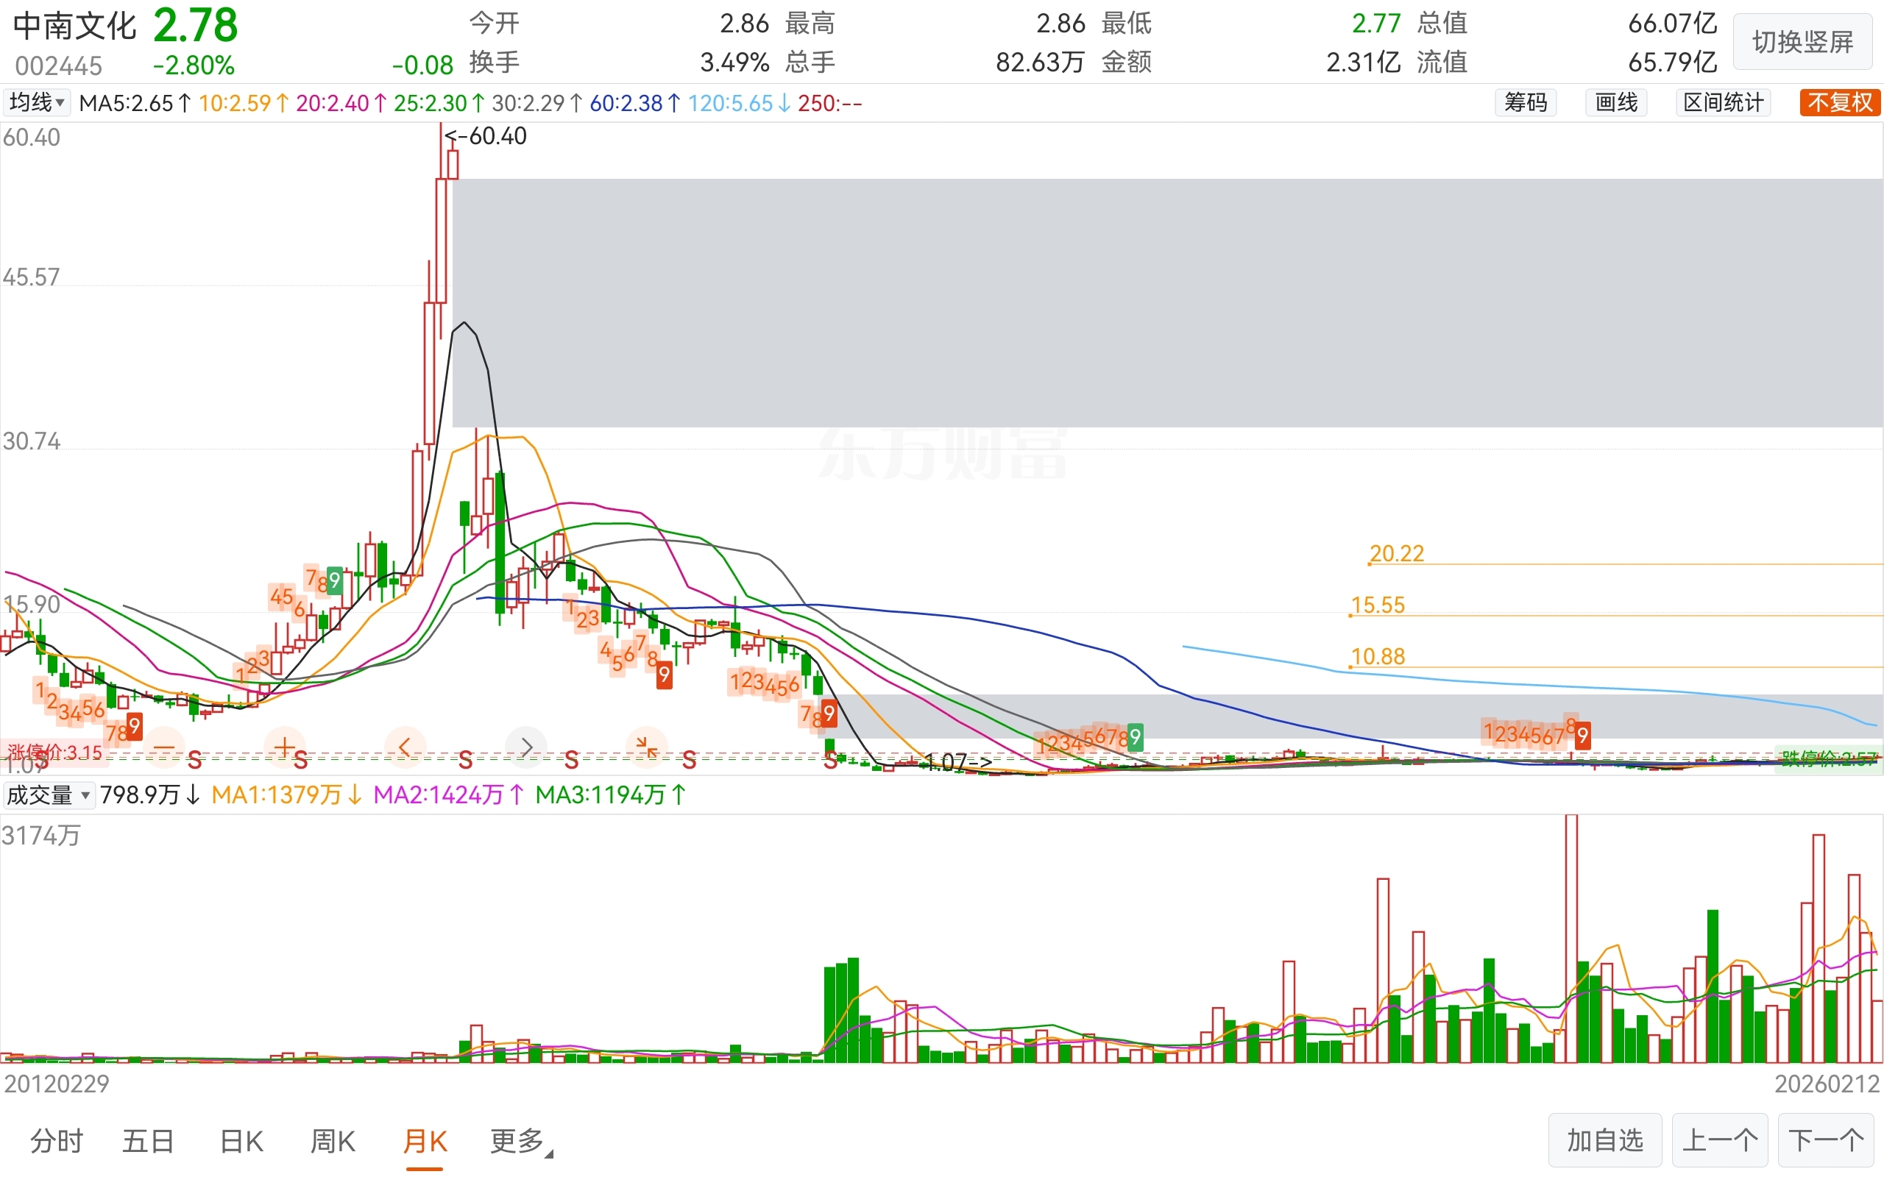Click 下一个 to view next stock

1826,1140
